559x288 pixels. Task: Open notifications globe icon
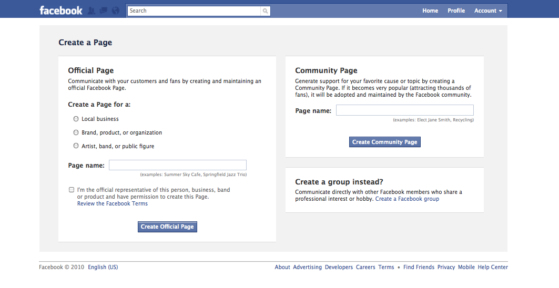click(x=116, y=11)
